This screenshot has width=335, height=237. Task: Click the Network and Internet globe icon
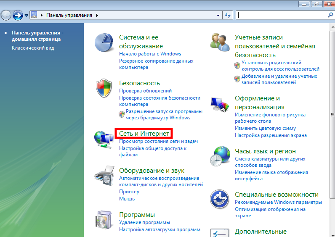point(104,140)
